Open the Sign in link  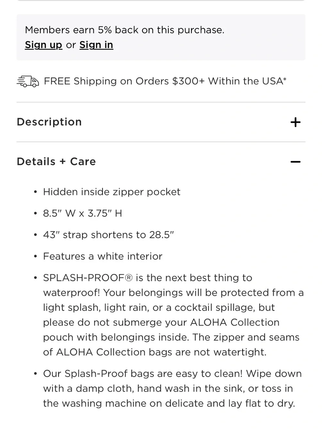[x=96, y=45]
